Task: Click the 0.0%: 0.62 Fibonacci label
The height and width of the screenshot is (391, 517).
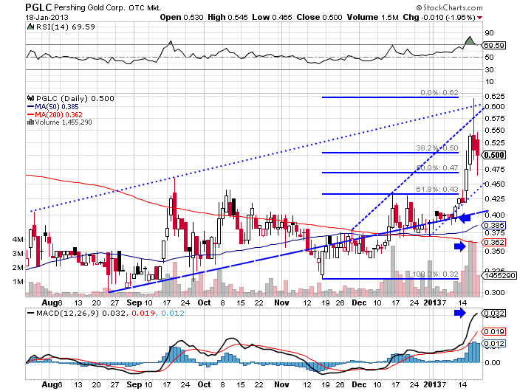Action: (439, 92)
